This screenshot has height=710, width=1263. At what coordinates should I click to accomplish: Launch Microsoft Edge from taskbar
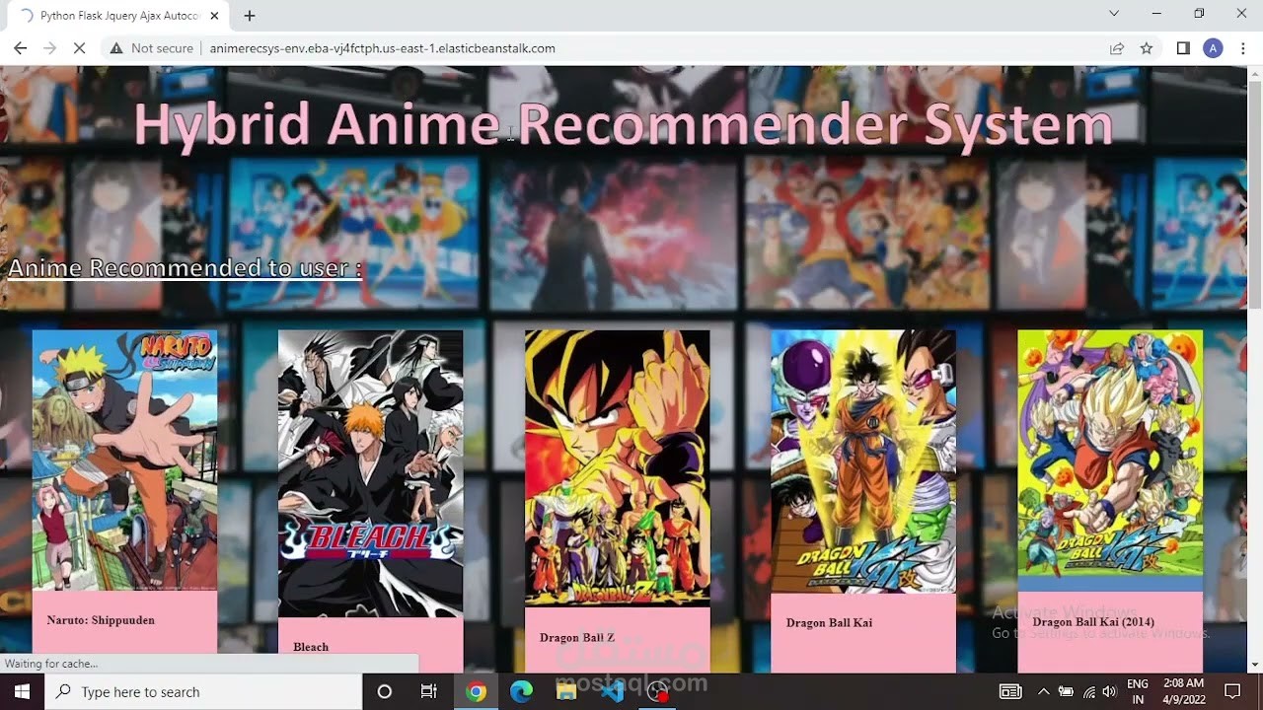tap(521, 691)
